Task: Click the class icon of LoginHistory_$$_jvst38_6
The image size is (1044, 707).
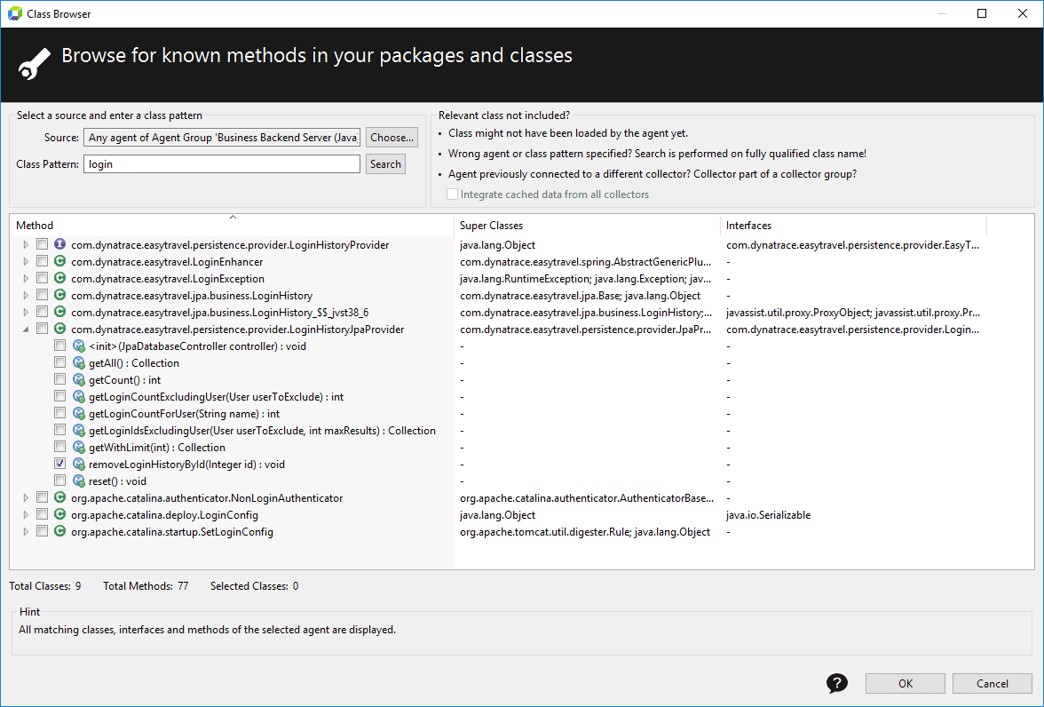Action: click(60, 312)
